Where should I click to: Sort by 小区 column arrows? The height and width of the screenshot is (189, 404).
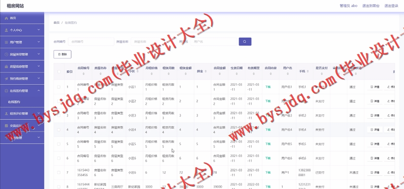coord(138,71)
